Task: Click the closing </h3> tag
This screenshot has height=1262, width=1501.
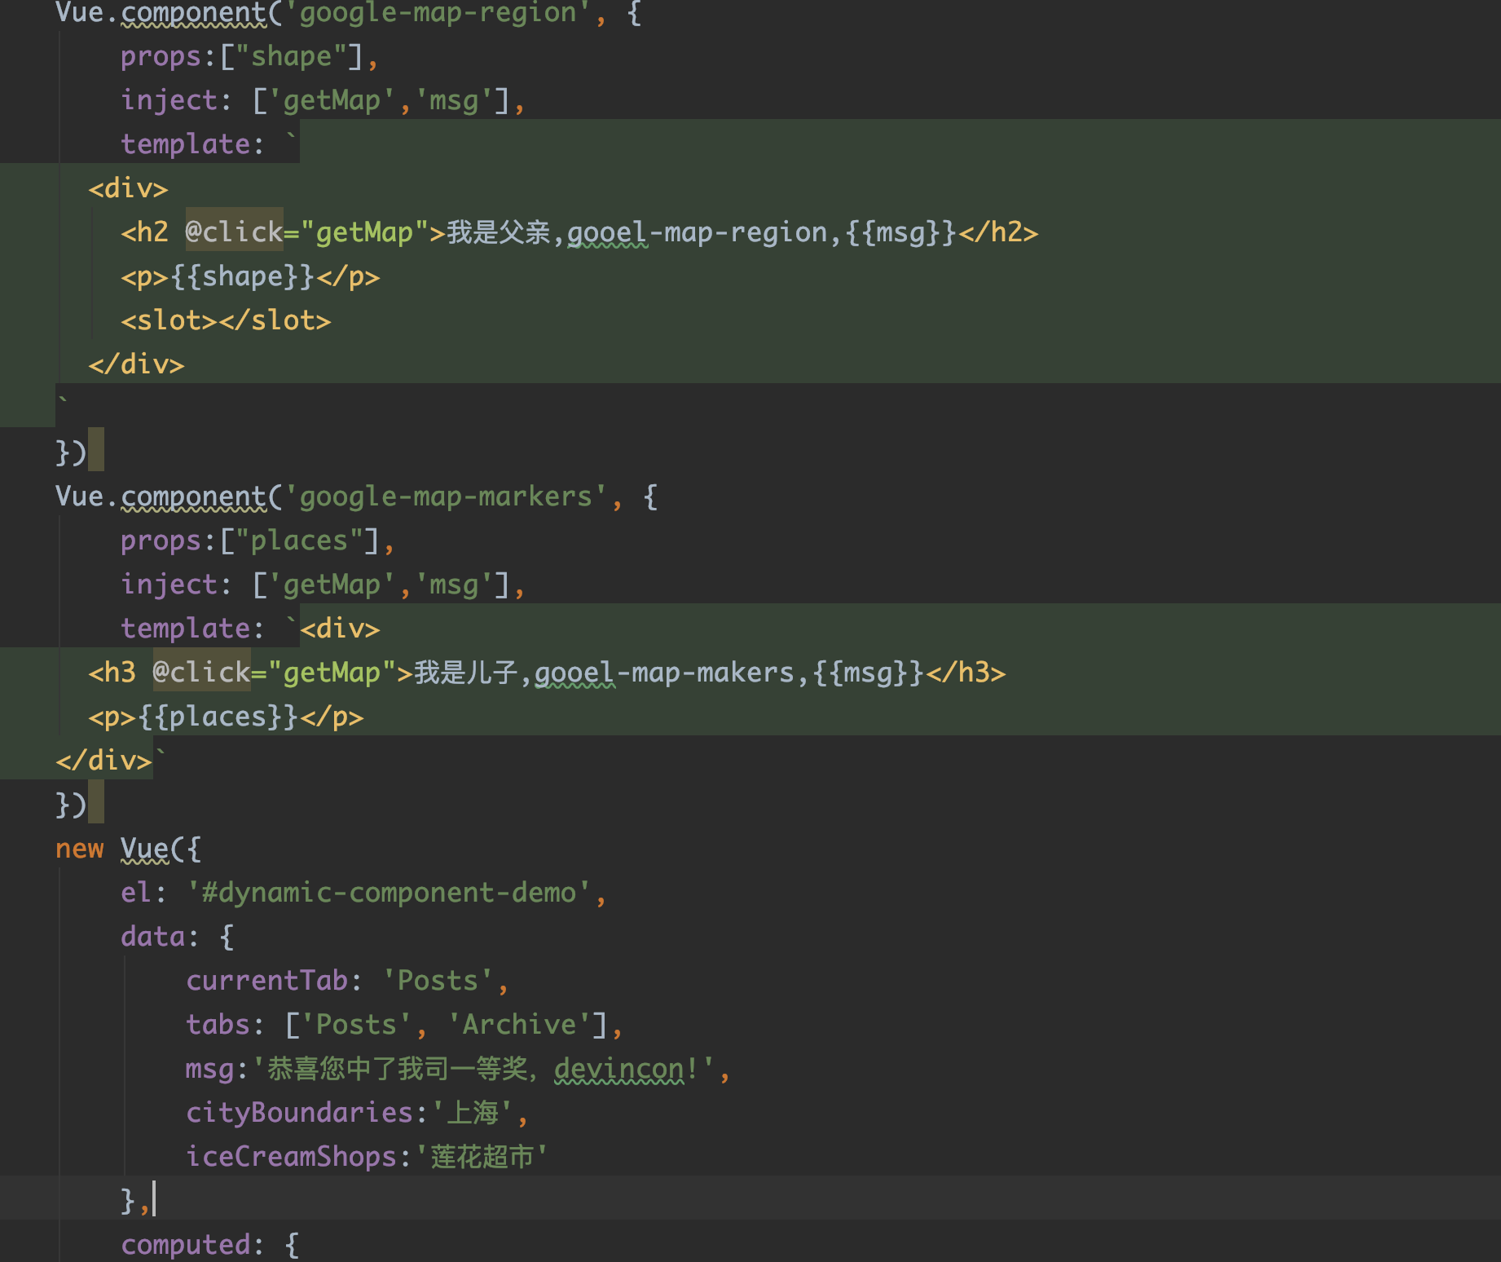Action: coord(966,673)
